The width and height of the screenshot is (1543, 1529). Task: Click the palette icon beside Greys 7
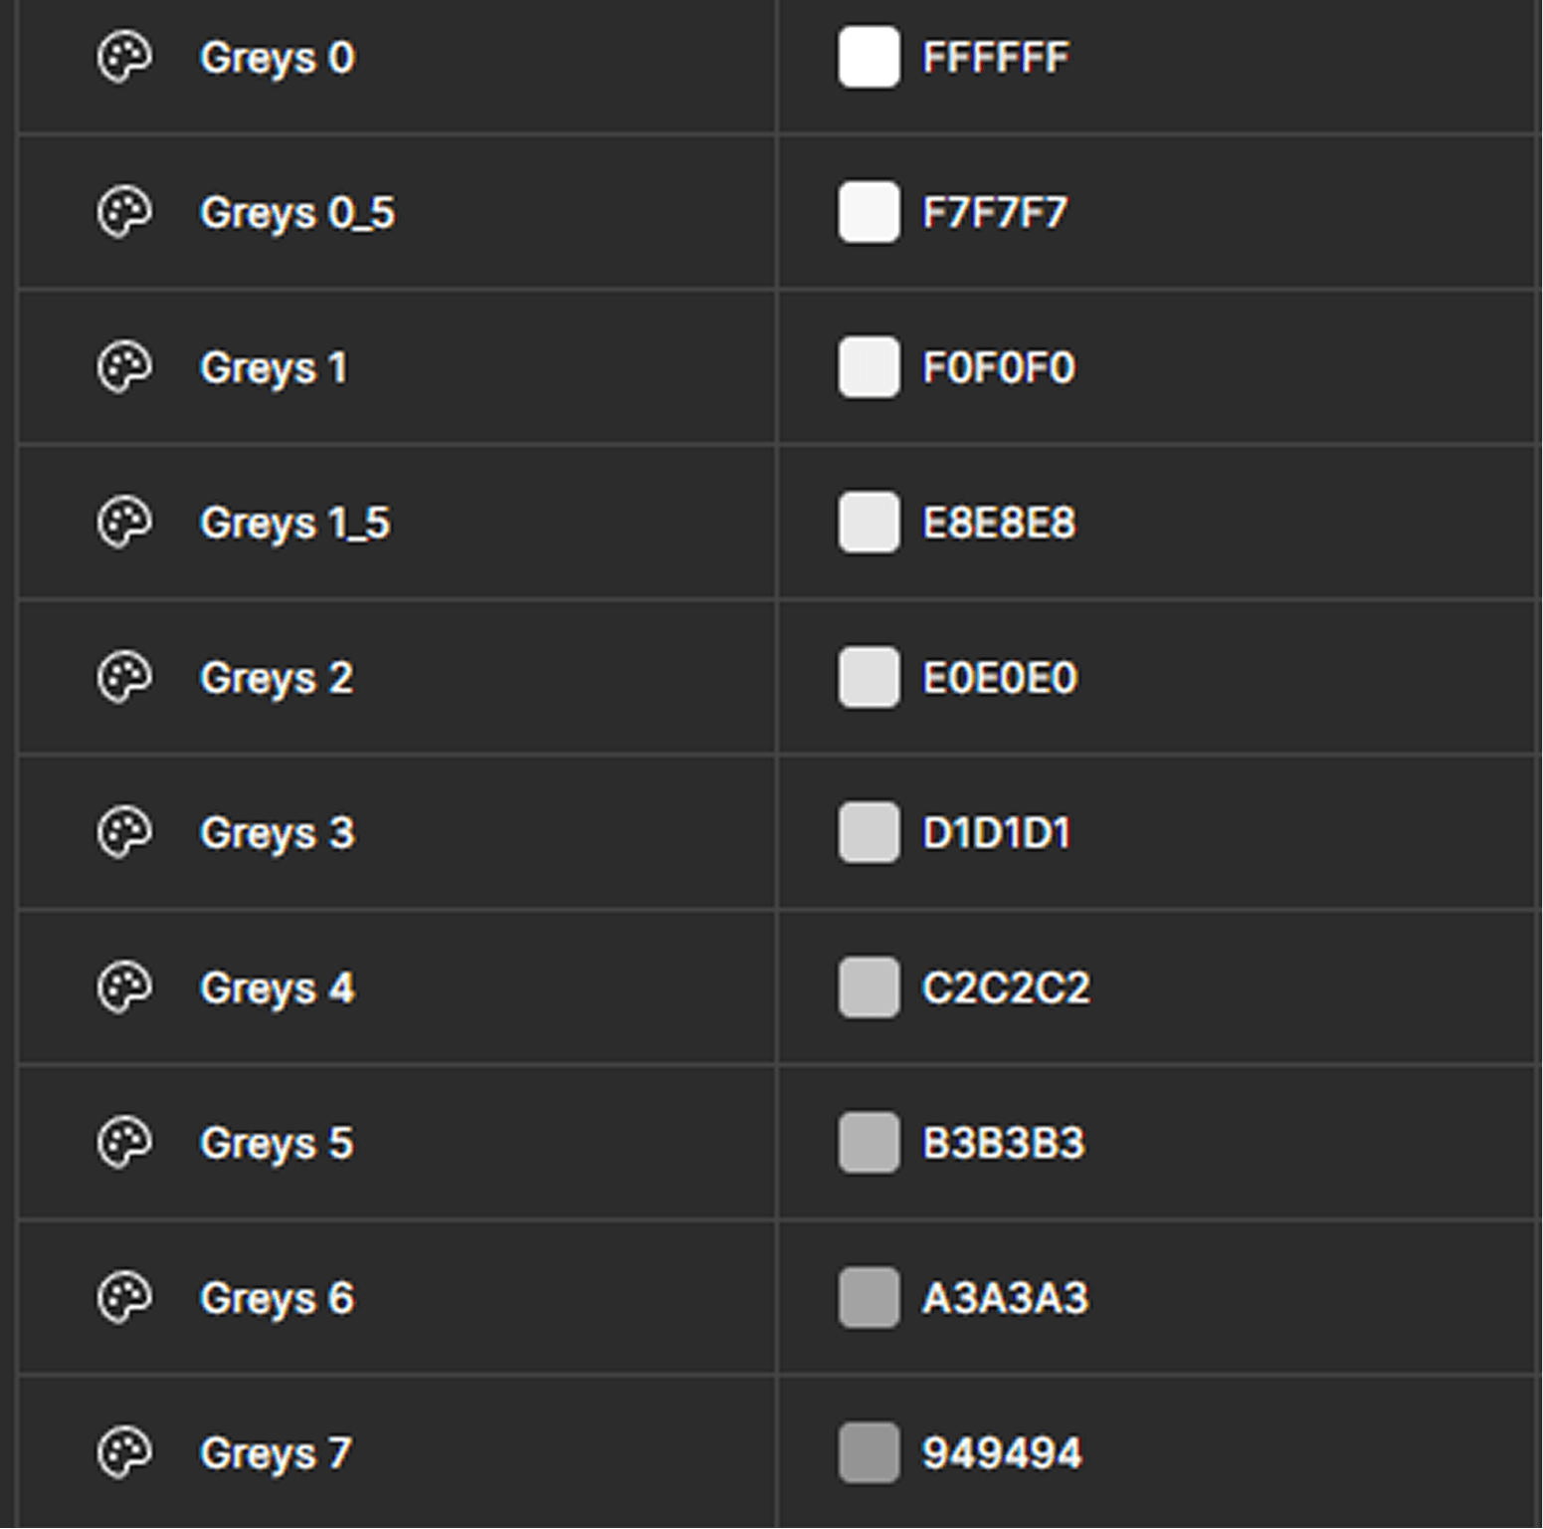tap(125, 1453)
